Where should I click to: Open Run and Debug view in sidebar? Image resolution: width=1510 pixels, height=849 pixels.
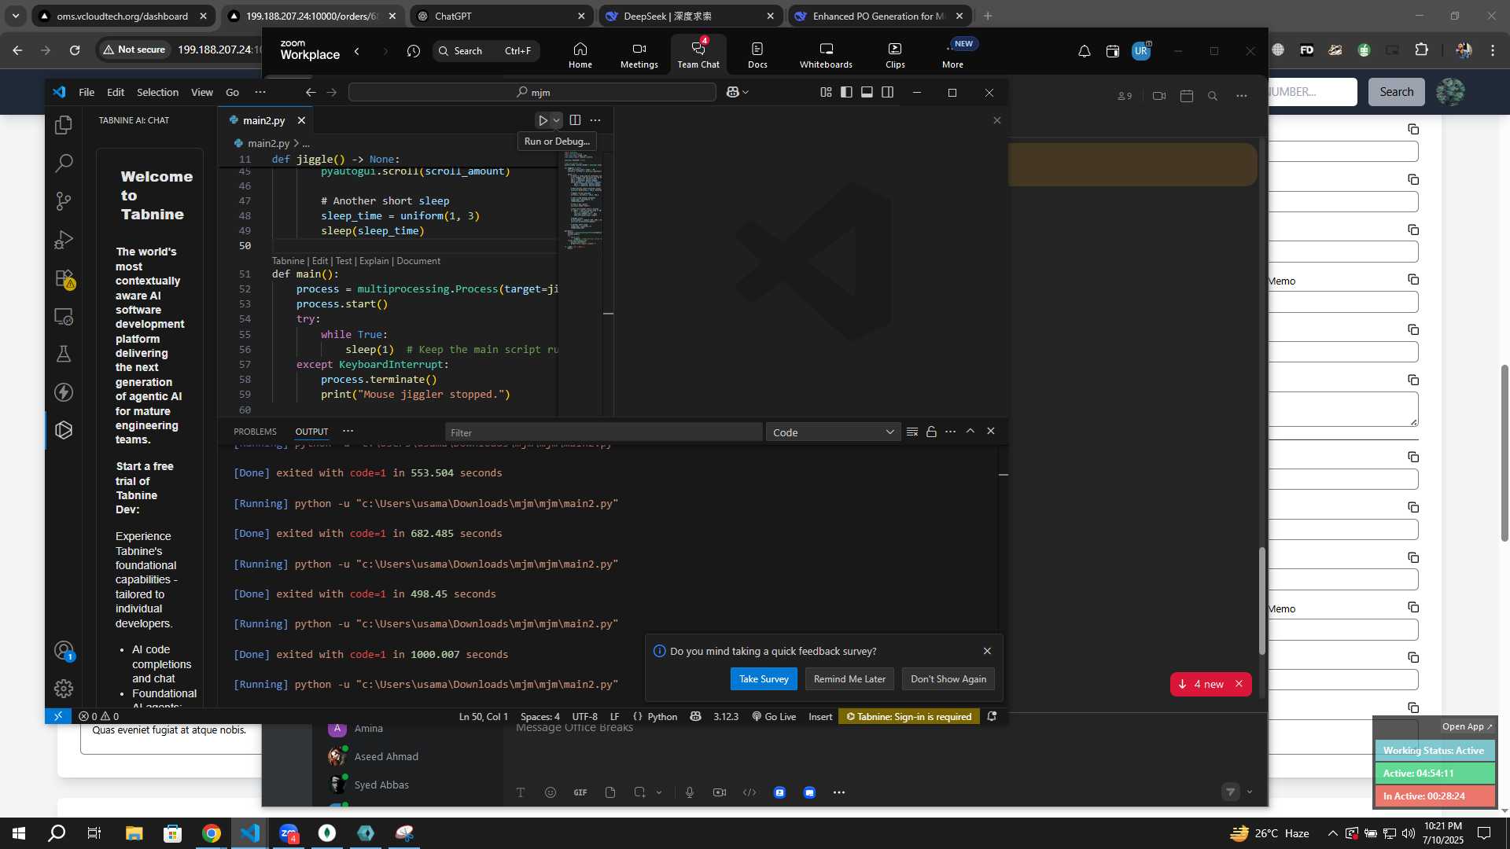coord(64,240)
